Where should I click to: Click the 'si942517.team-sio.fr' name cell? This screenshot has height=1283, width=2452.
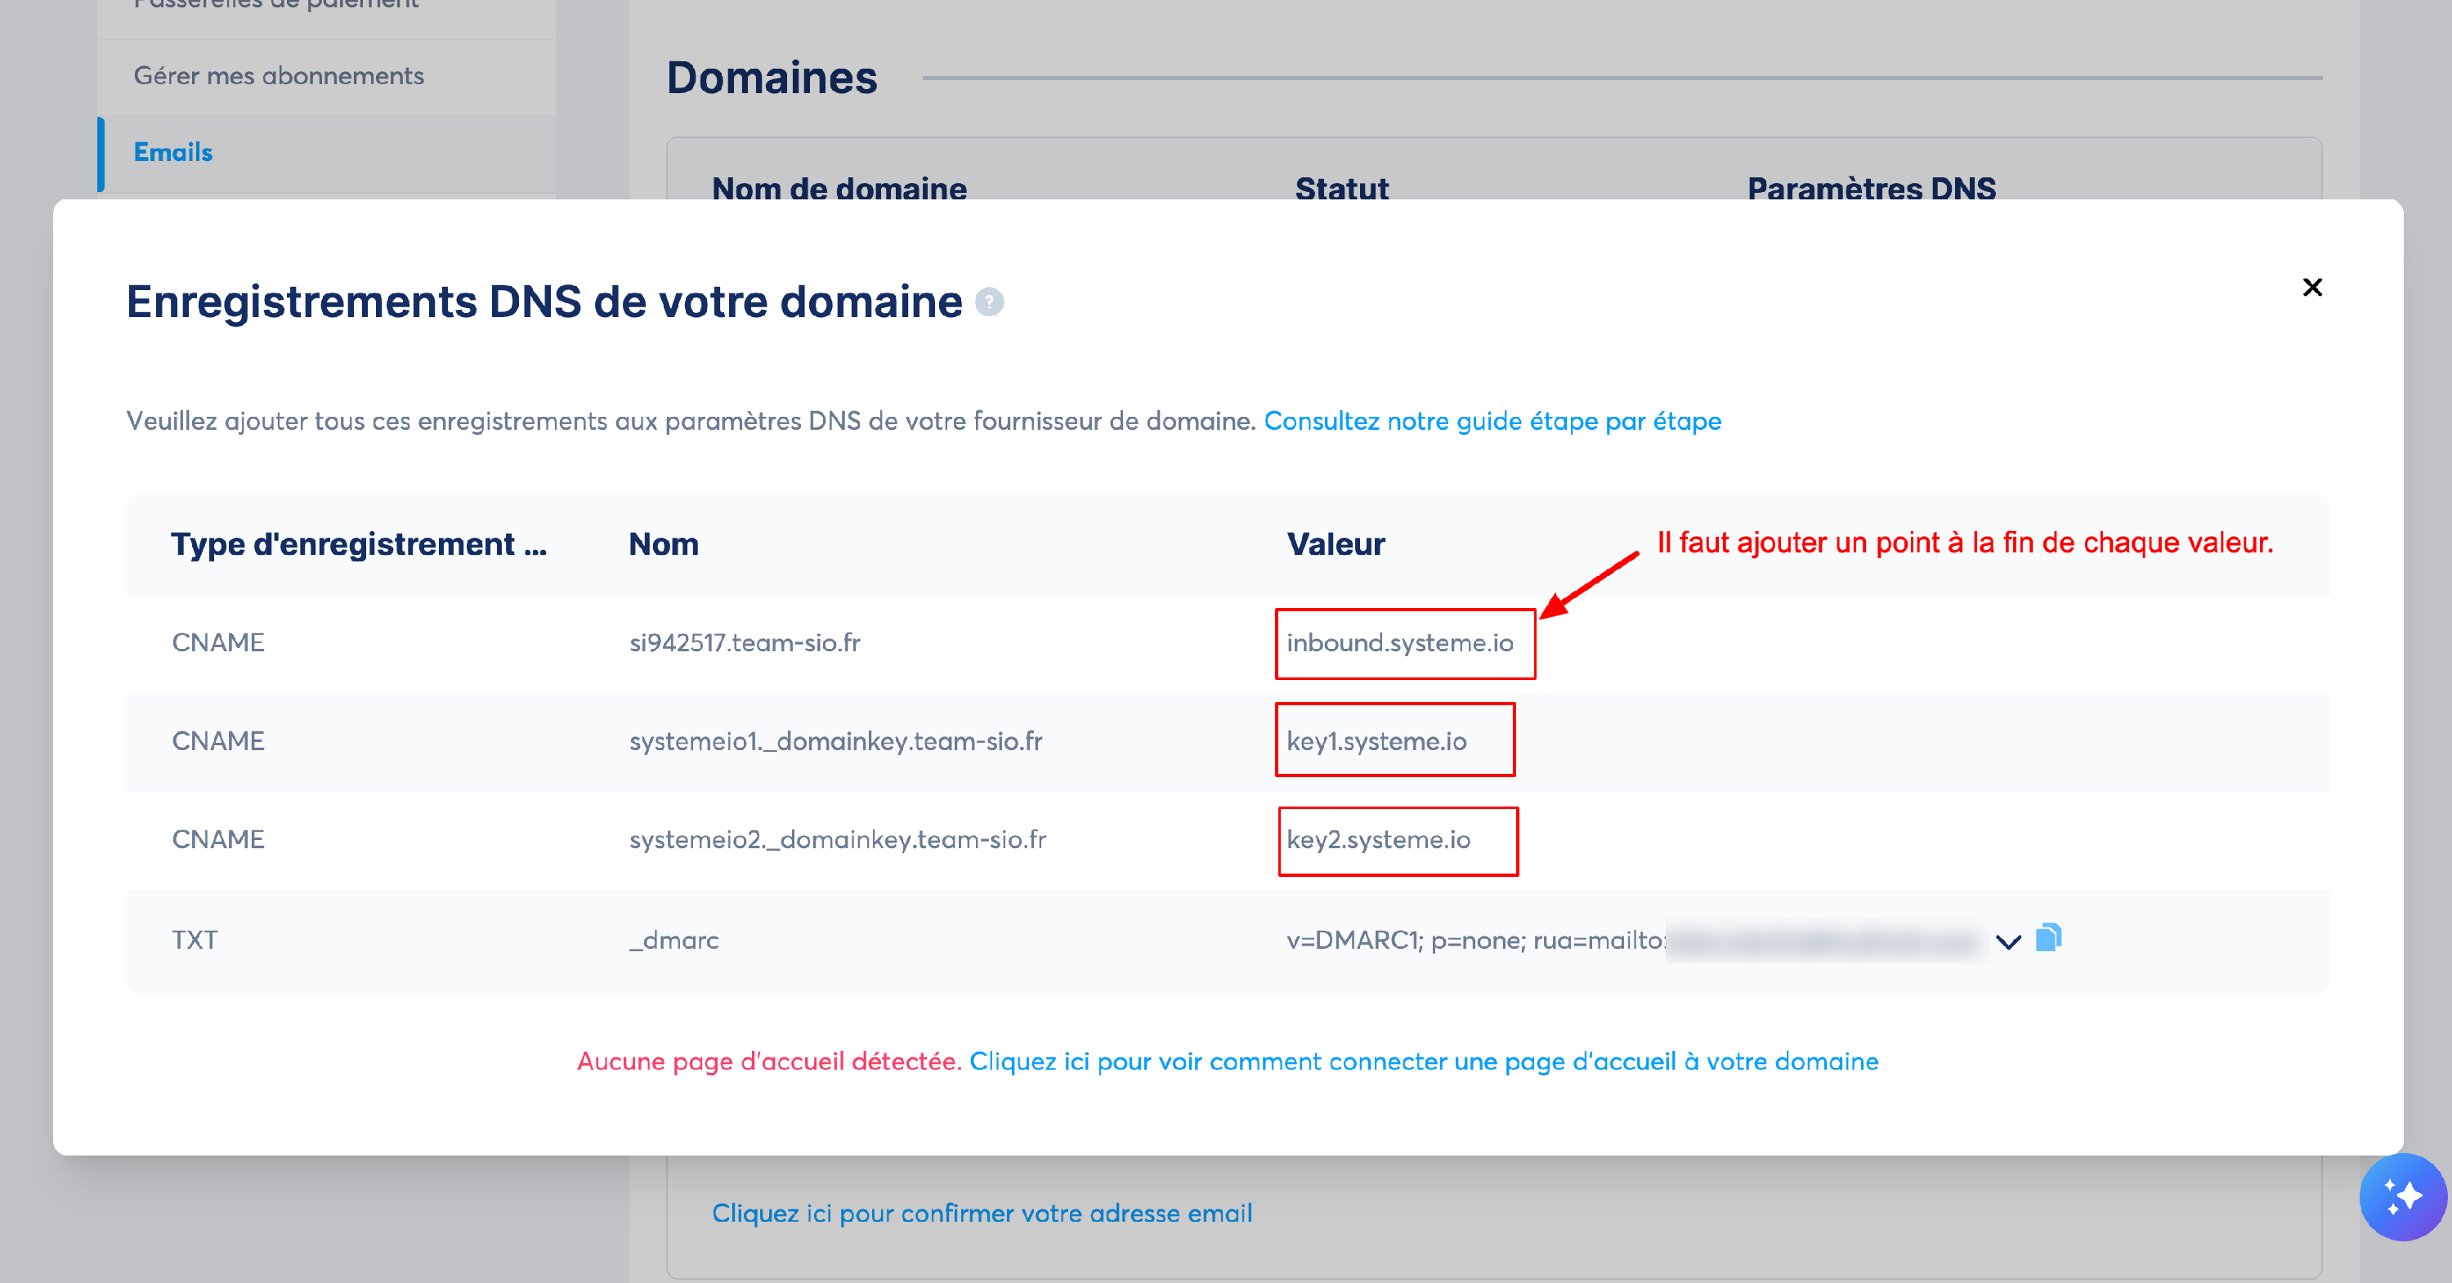[745, 643]
